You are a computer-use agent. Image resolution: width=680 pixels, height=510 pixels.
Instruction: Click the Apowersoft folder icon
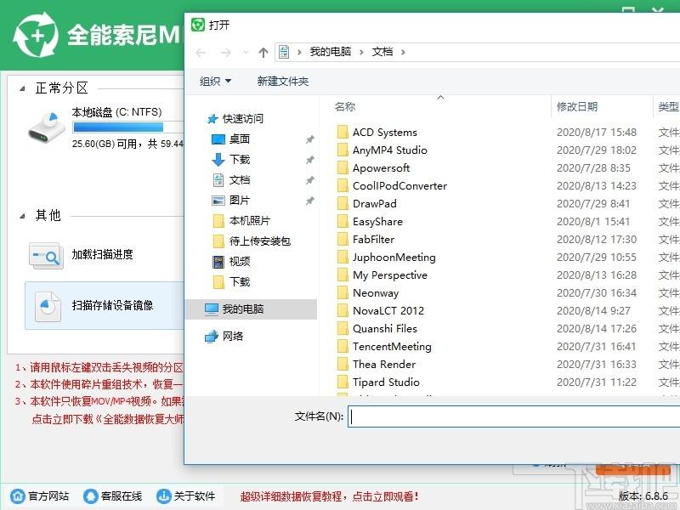343,167
